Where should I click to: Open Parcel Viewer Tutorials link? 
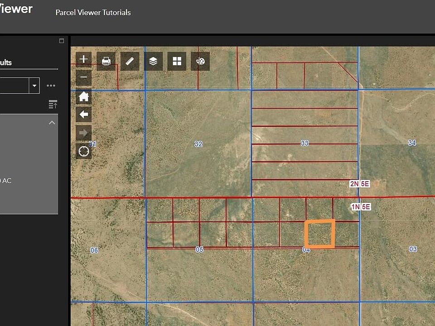(93, 13)
